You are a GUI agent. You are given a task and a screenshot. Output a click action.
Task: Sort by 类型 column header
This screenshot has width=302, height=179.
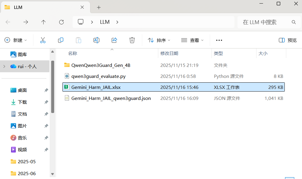pyautogui.click(x=218, y=53)
